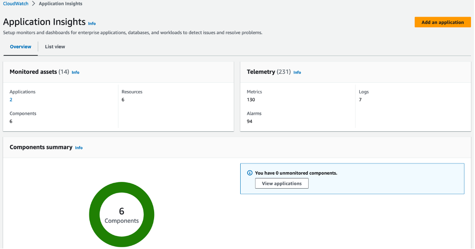Click the 'You have 0 unmonitored components' message
This screenshot has width=475, height=249.
(x=296, y=173)
